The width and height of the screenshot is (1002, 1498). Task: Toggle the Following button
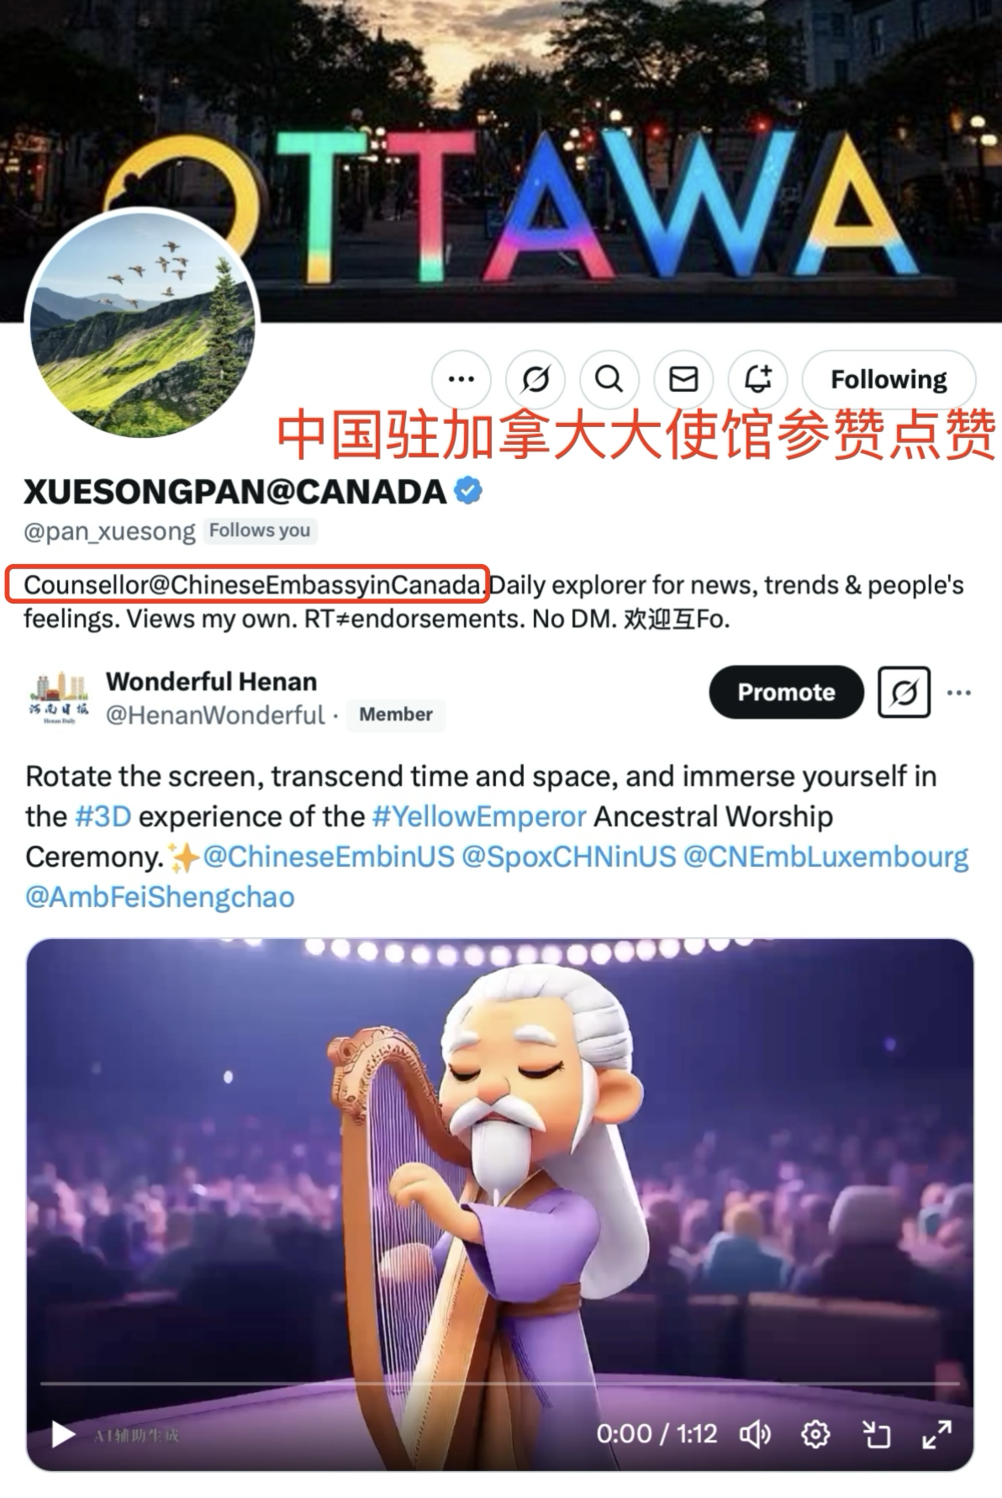[889, 380]
